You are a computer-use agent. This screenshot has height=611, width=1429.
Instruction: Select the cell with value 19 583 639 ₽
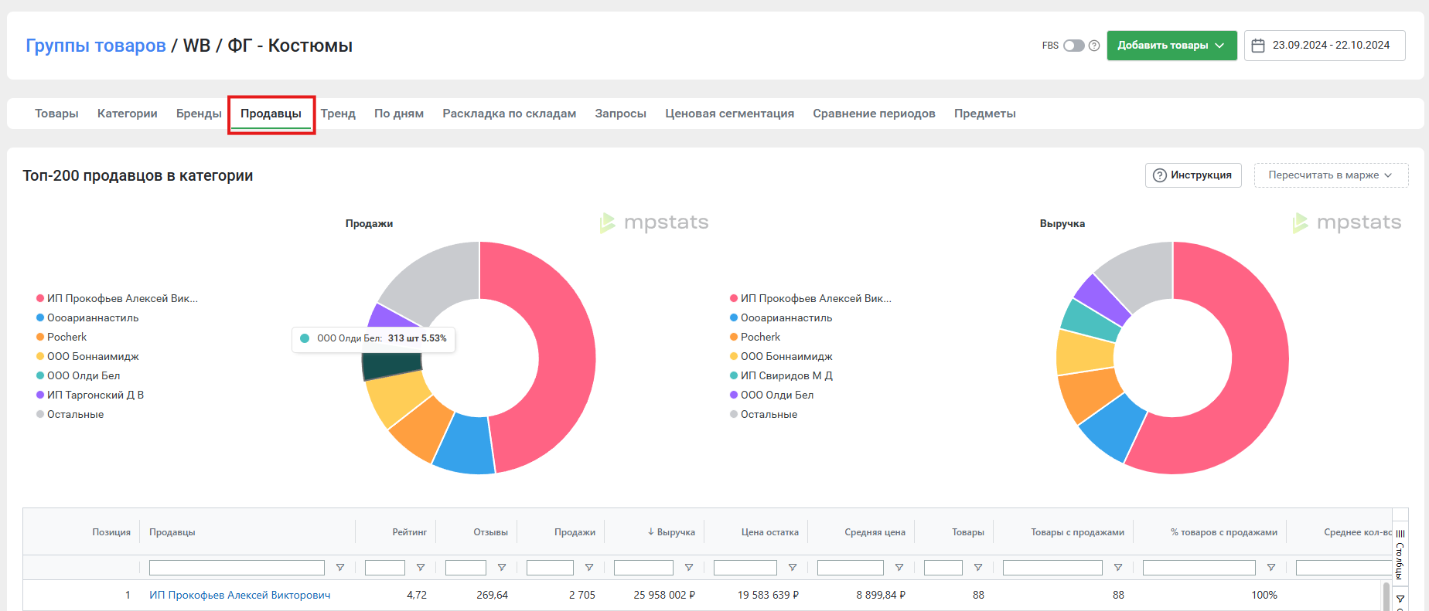768,595
